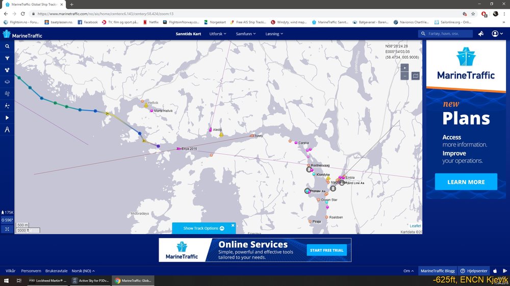Select the Eriya 2016 vessel marker
This screenshot has height=286, width=510.
pyautogui.click(x=178, y=149)
